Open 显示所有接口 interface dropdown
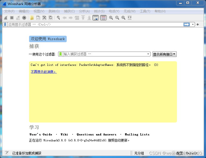This screenshot has width=206, height=158. click(165, 54)
